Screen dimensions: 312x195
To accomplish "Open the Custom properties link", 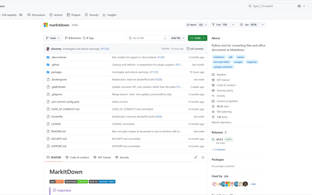I will tap(225, 101).
